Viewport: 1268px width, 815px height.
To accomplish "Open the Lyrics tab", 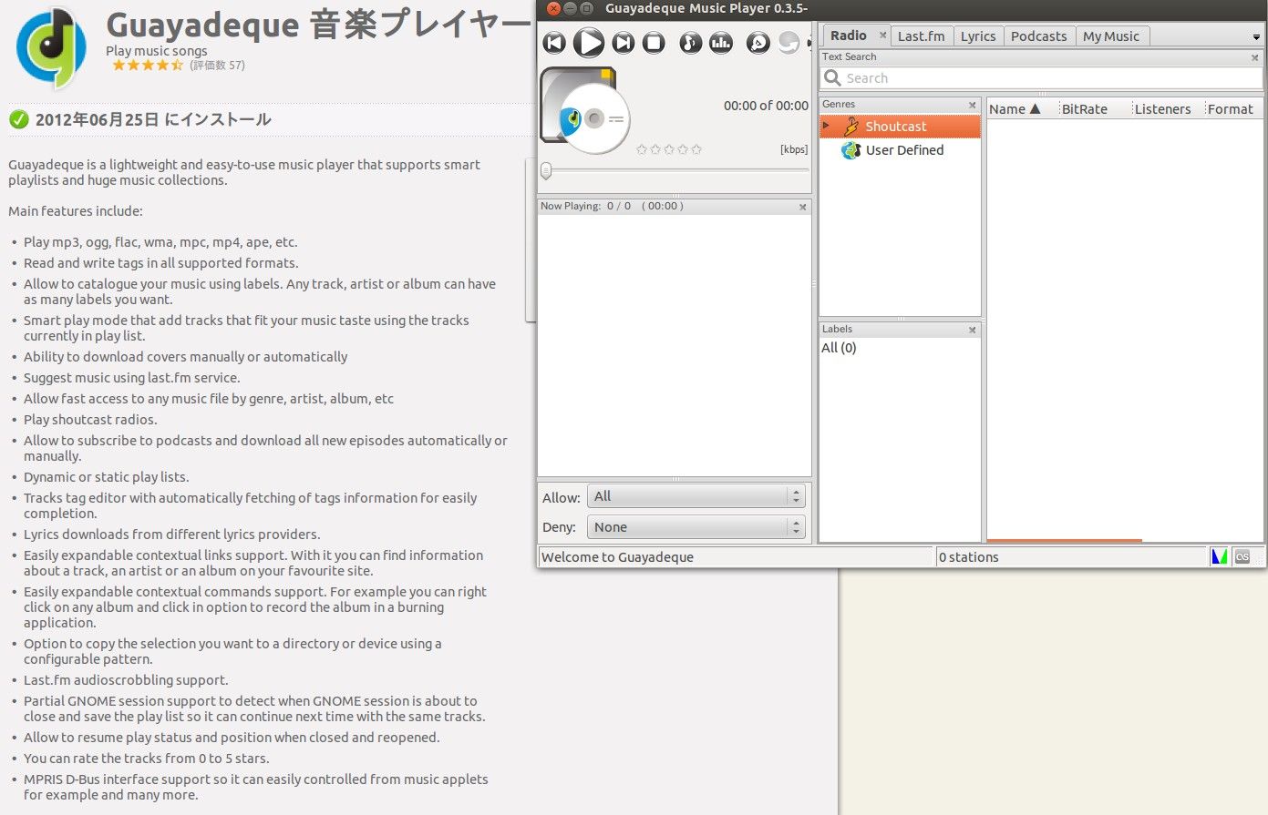I will click(x=978, y=36).
